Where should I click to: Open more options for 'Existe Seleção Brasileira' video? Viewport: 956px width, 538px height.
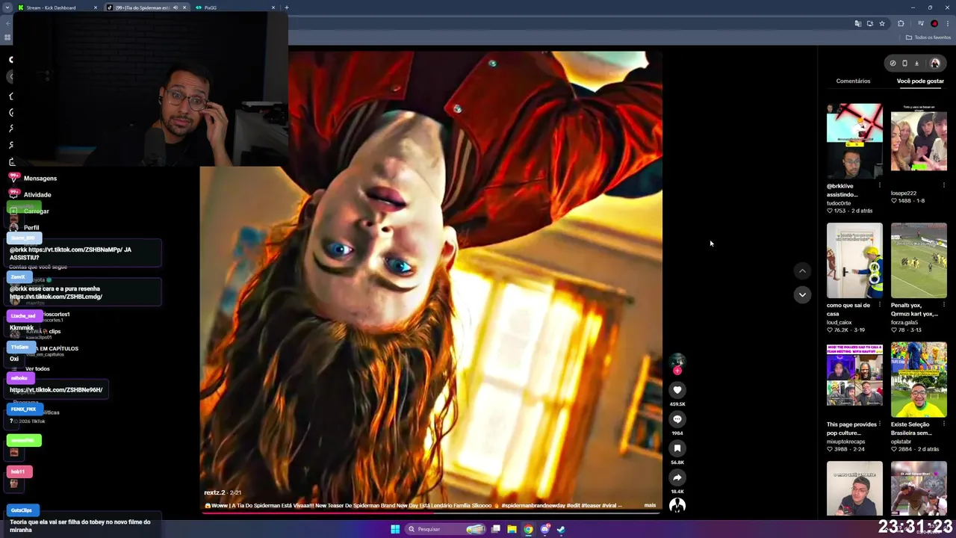pos(943,424)
